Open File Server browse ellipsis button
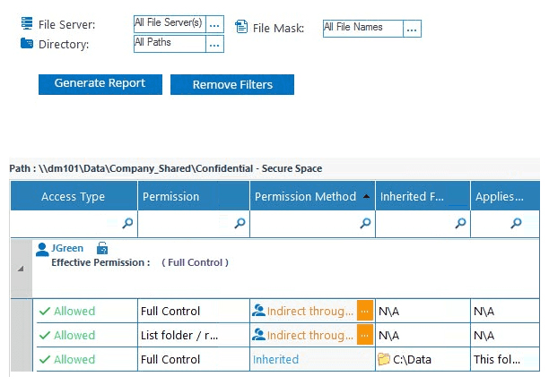549x385 pixels. click(214, 24)
